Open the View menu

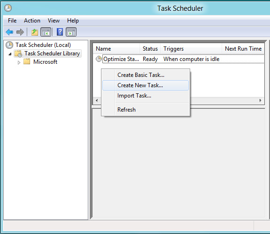[x=54, y=21]
